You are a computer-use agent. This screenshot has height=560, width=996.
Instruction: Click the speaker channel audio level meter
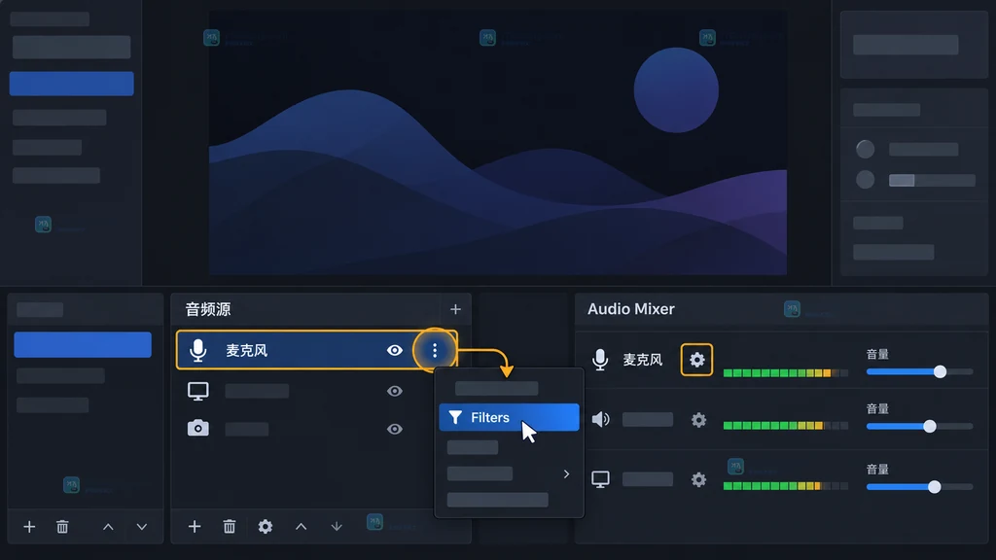(x=786, y=426)
